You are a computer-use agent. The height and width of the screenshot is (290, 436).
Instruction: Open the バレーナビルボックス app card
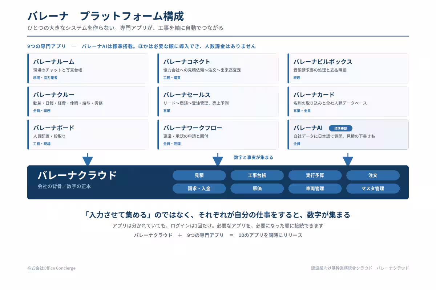(x=348, y=69)
